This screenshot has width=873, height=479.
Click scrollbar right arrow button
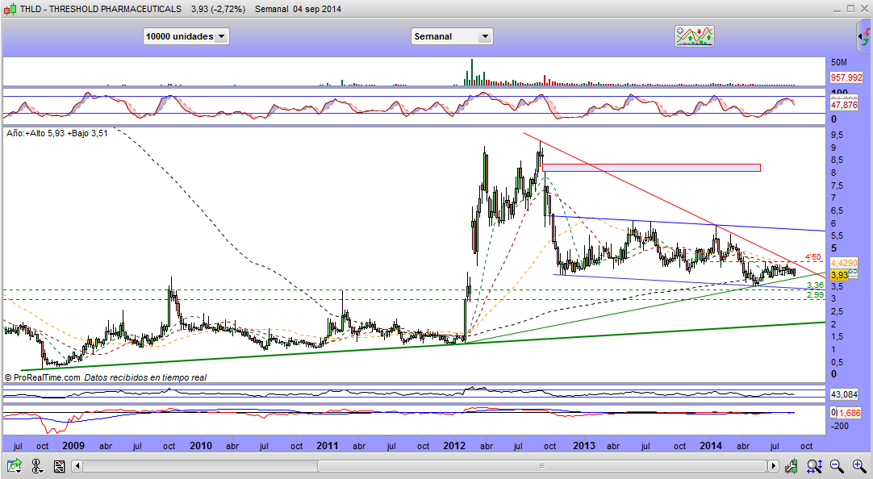click(773, 465)
